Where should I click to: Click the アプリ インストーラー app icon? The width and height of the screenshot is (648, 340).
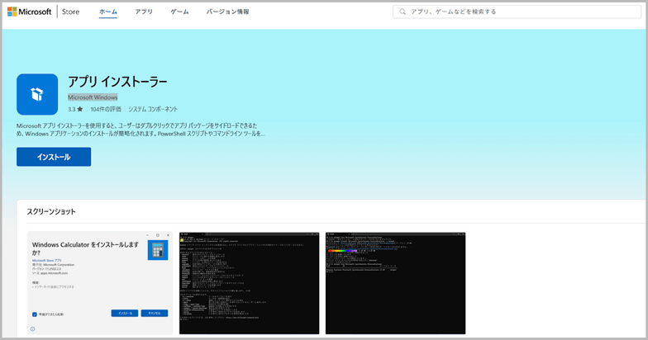click(37, 94)
